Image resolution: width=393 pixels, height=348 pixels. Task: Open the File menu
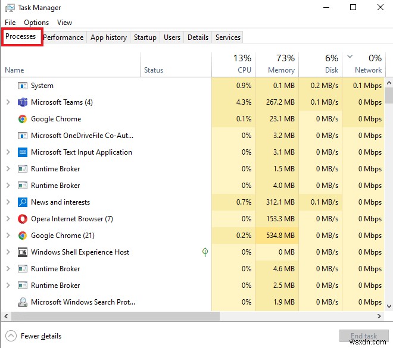[x=10, y=23]
